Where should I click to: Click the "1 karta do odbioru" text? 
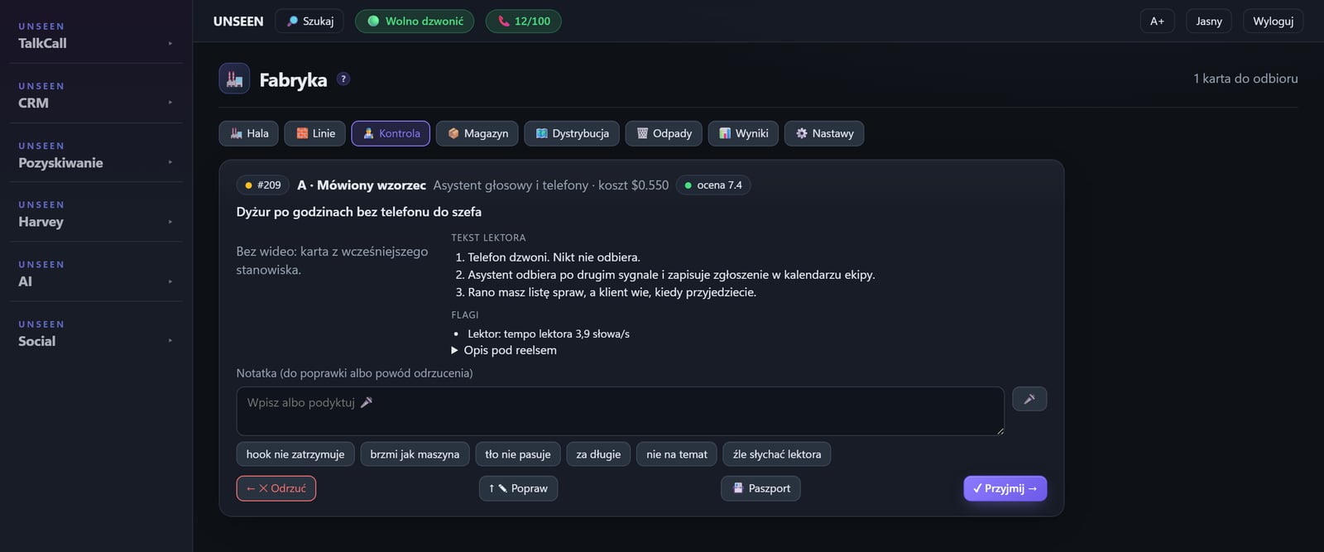tap(1245, 79)
